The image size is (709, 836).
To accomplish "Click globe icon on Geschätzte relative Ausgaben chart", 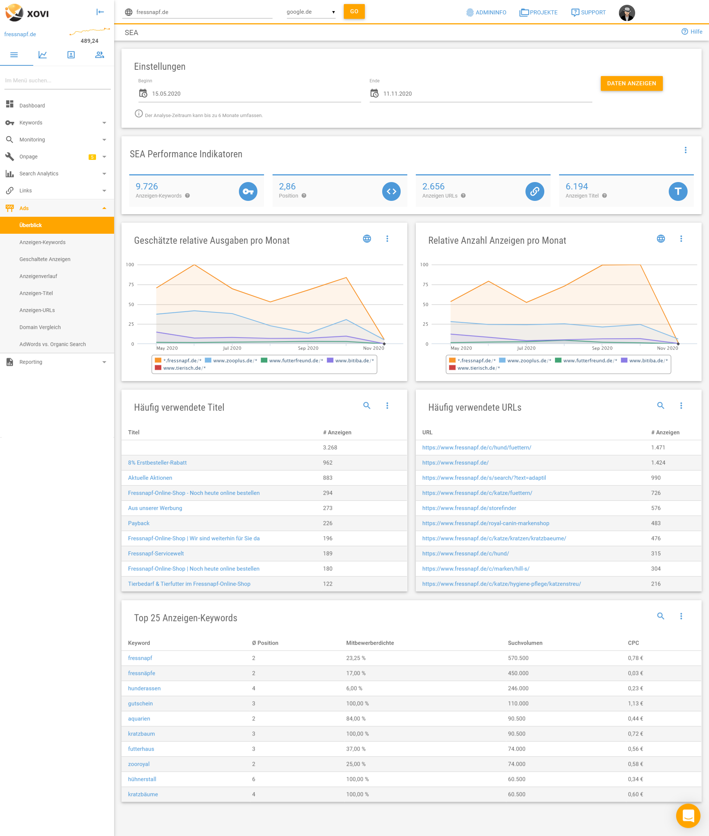I will (x=367, y=239).
